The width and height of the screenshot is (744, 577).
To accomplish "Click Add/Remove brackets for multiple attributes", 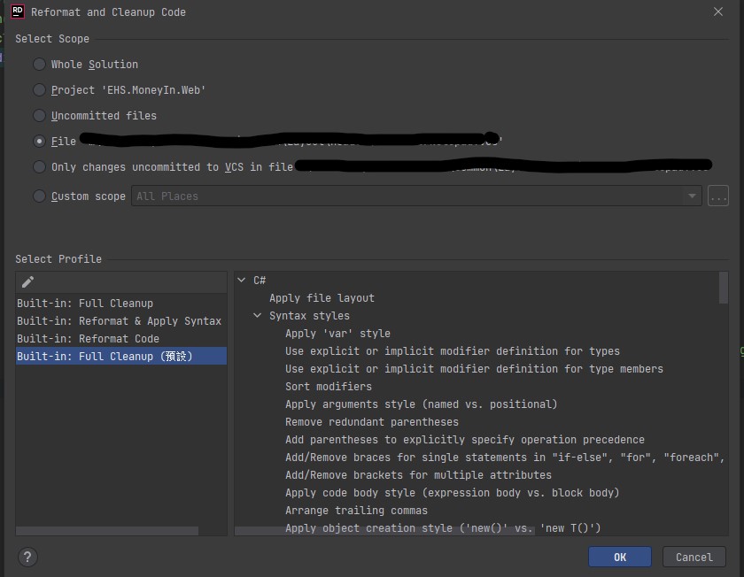I will [x=418, y=474].
